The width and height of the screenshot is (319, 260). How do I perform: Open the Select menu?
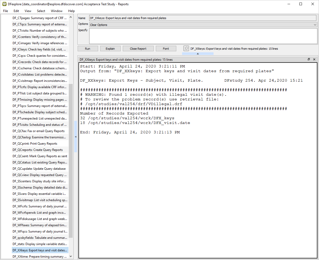(41, 11)
